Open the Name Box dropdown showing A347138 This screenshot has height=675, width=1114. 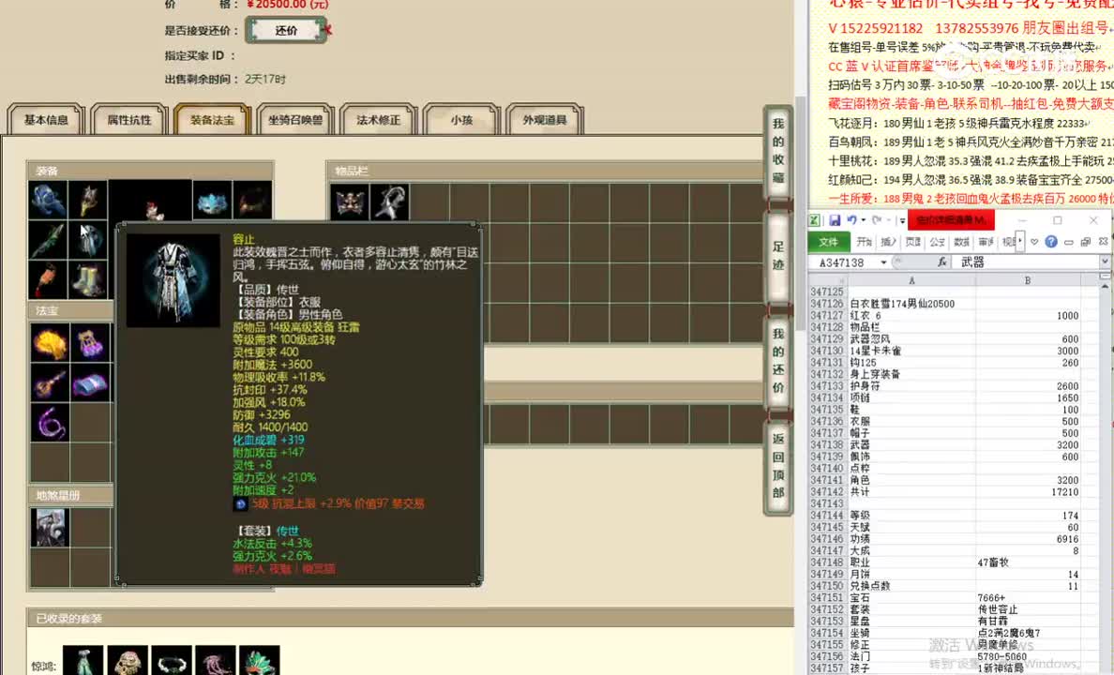[882, 262]
